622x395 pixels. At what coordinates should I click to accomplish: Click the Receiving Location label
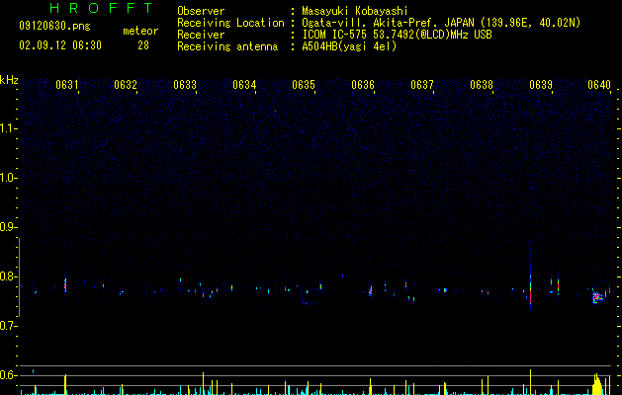[230, 23]
